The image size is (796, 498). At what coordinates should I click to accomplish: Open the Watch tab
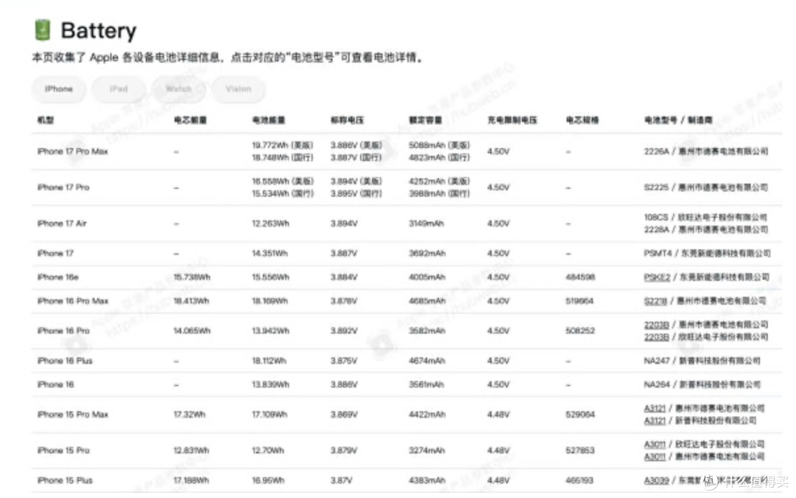coord(178,89)
